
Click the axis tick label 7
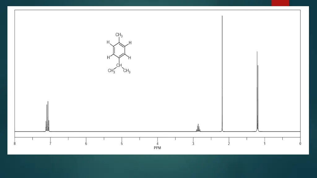click(x=50, y=144)
